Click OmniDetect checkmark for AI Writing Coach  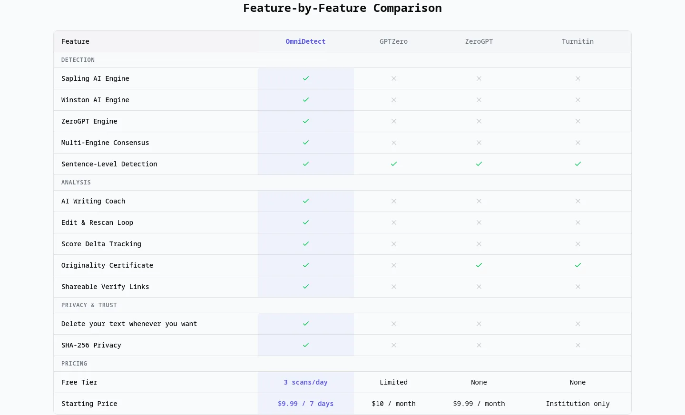pyautogui.click(x=306, y=201)
